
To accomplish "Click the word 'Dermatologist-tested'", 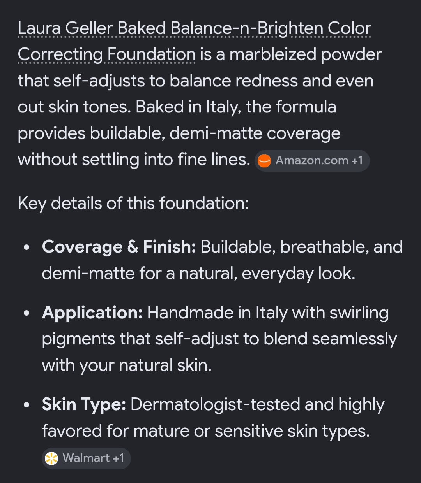I will [215, 404].
